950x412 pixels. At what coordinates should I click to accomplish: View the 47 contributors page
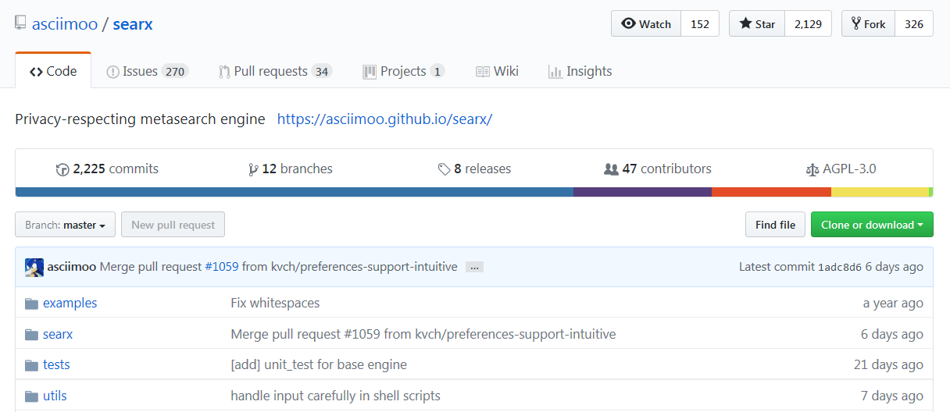(658, 169)
